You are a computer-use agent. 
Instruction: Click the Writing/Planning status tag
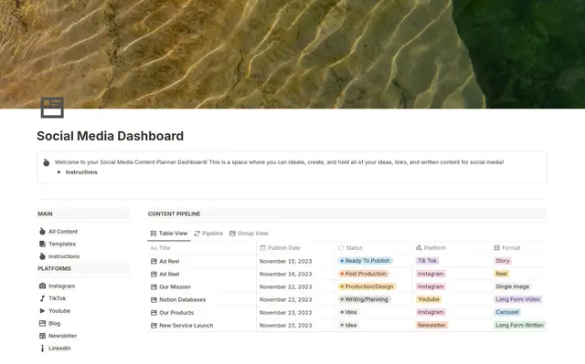(x=364, y=299)
